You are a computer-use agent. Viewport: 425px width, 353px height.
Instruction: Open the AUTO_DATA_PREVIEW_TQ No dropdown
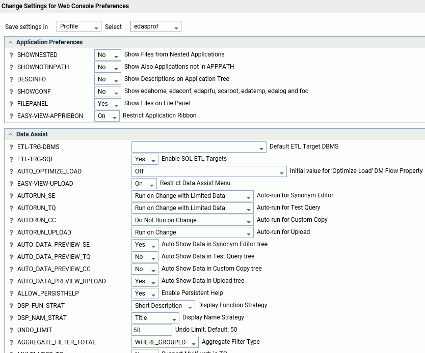pyautogui.click(x=145, y=257)
